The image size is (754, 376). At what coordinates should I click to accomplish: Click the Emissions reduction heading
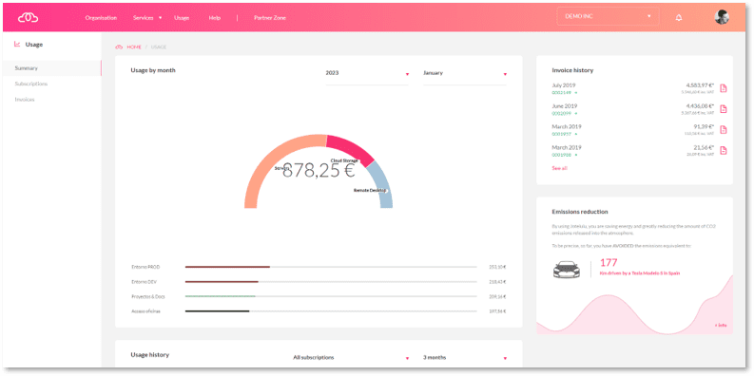(579, 212)
